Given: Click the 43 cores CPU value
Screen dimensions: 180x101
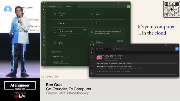Looking at the screenshot, I should [x=62, y=14].
